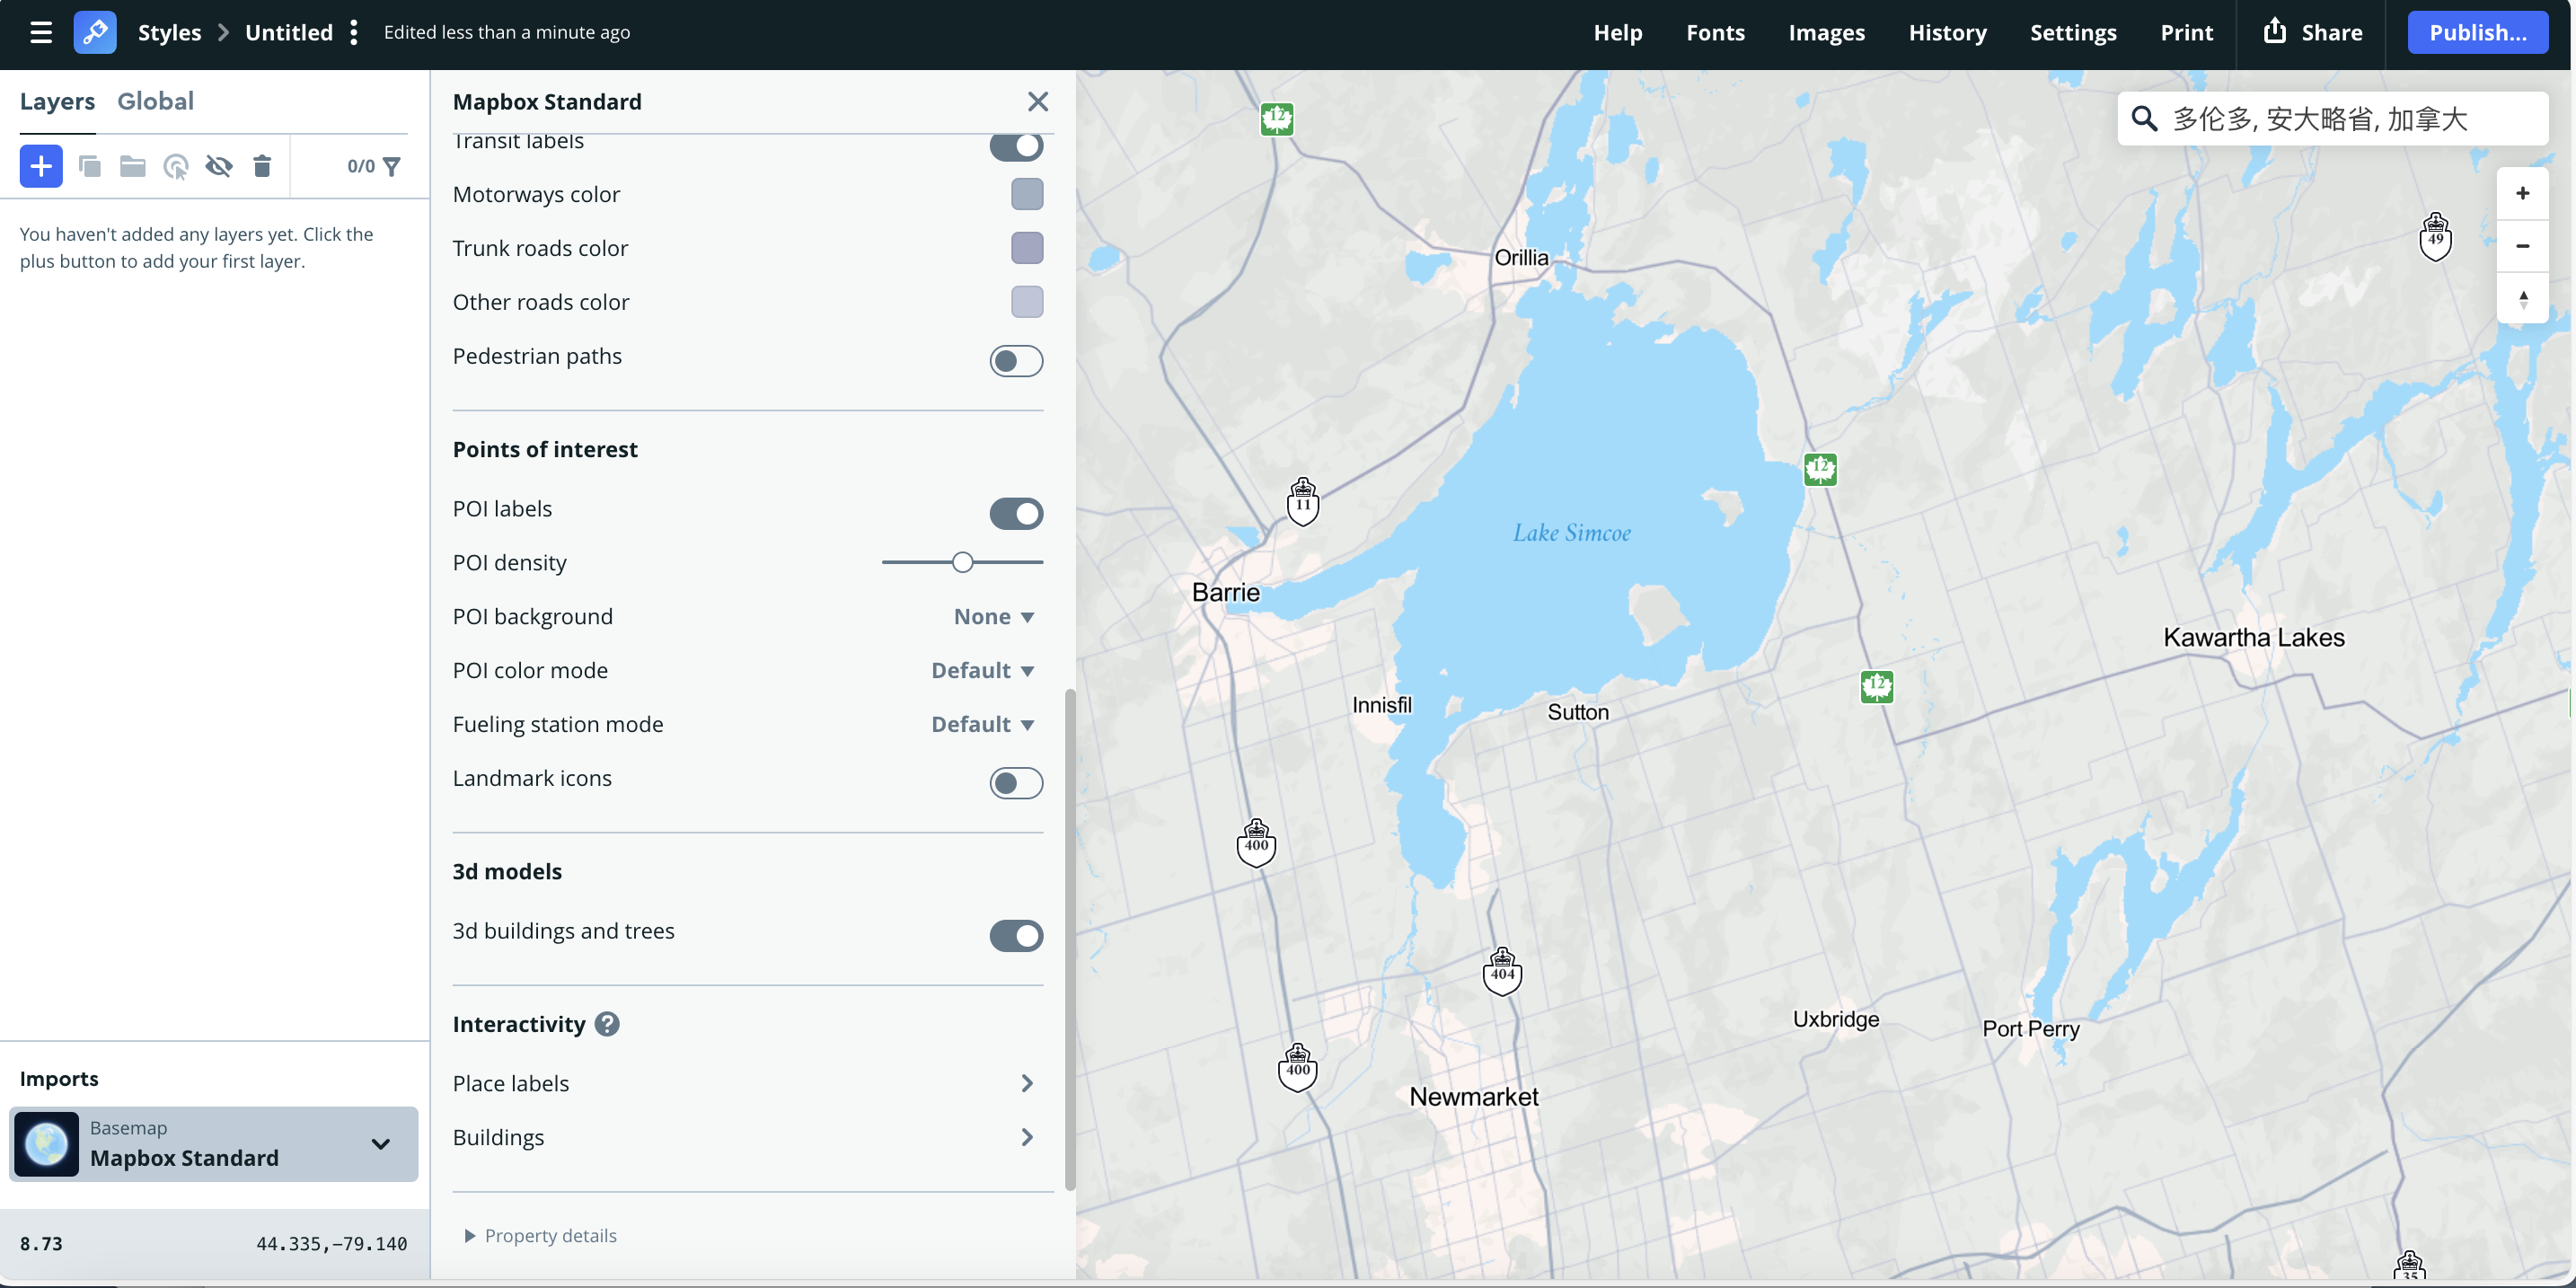Duplicate the selected layer
Image resolution: width=2576 pixels, height=1288 pixels.
pos(90,166)
